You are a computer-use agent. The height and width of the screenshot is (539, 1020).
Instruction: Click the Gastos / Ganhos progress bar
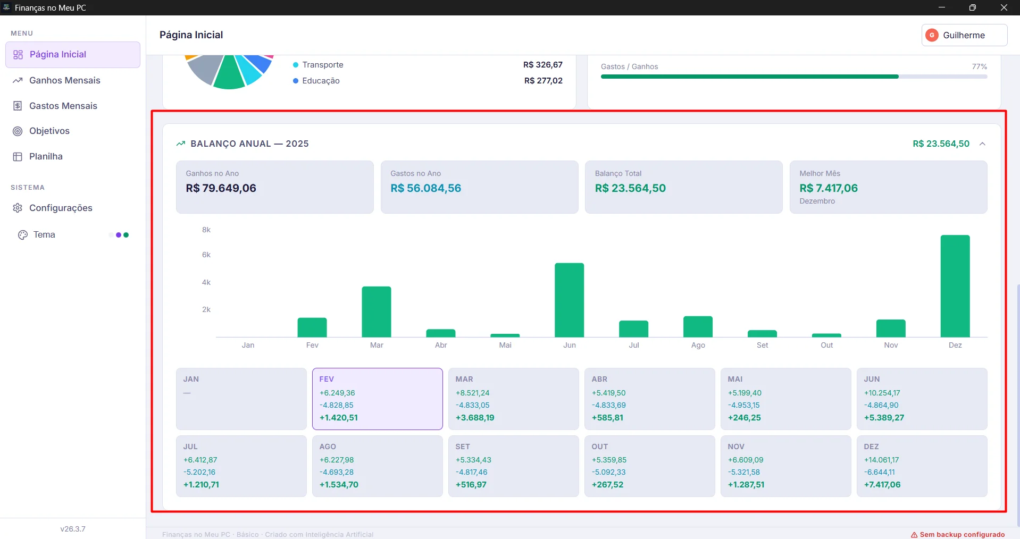click(793, 77)
